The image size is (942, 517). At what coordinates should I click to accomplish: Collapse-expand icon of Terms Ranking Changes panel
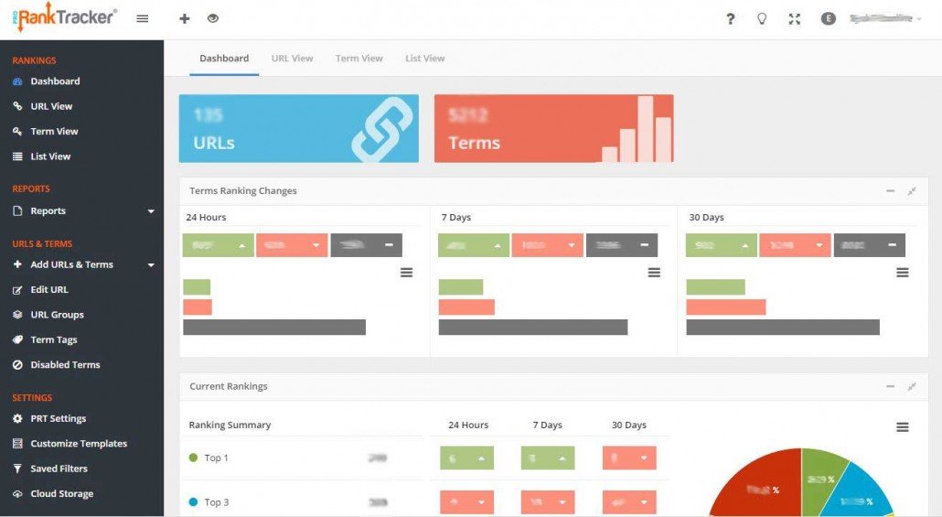pos(912,191)
